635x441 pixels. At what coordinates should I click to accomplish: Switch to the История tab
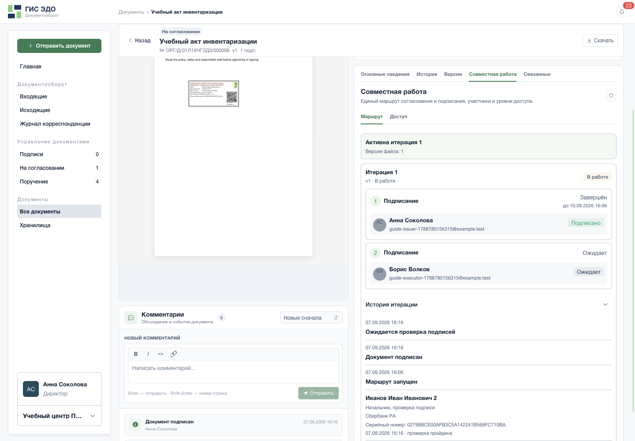[x=427, y=74]
